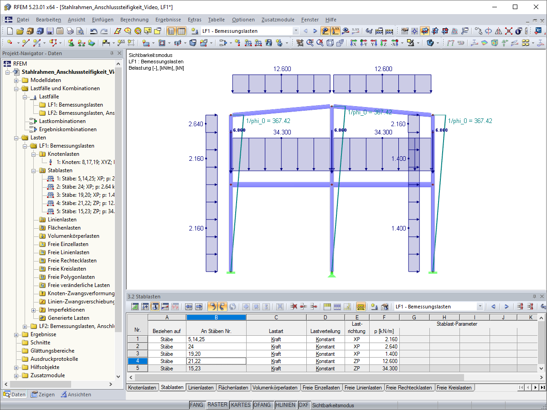Select cell with members 5,14,25
This screenshot has height=410, width=547.
(216, 339)
